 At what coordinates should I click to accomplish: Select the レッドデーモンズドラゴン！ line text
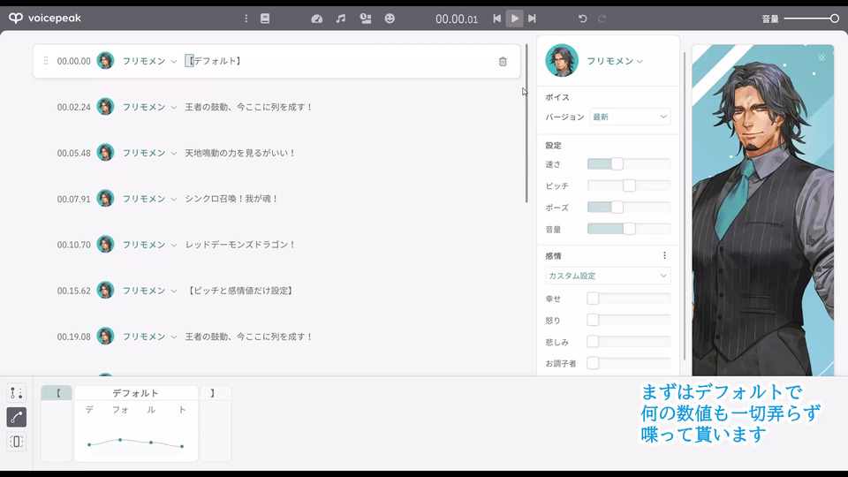[240, 245]
